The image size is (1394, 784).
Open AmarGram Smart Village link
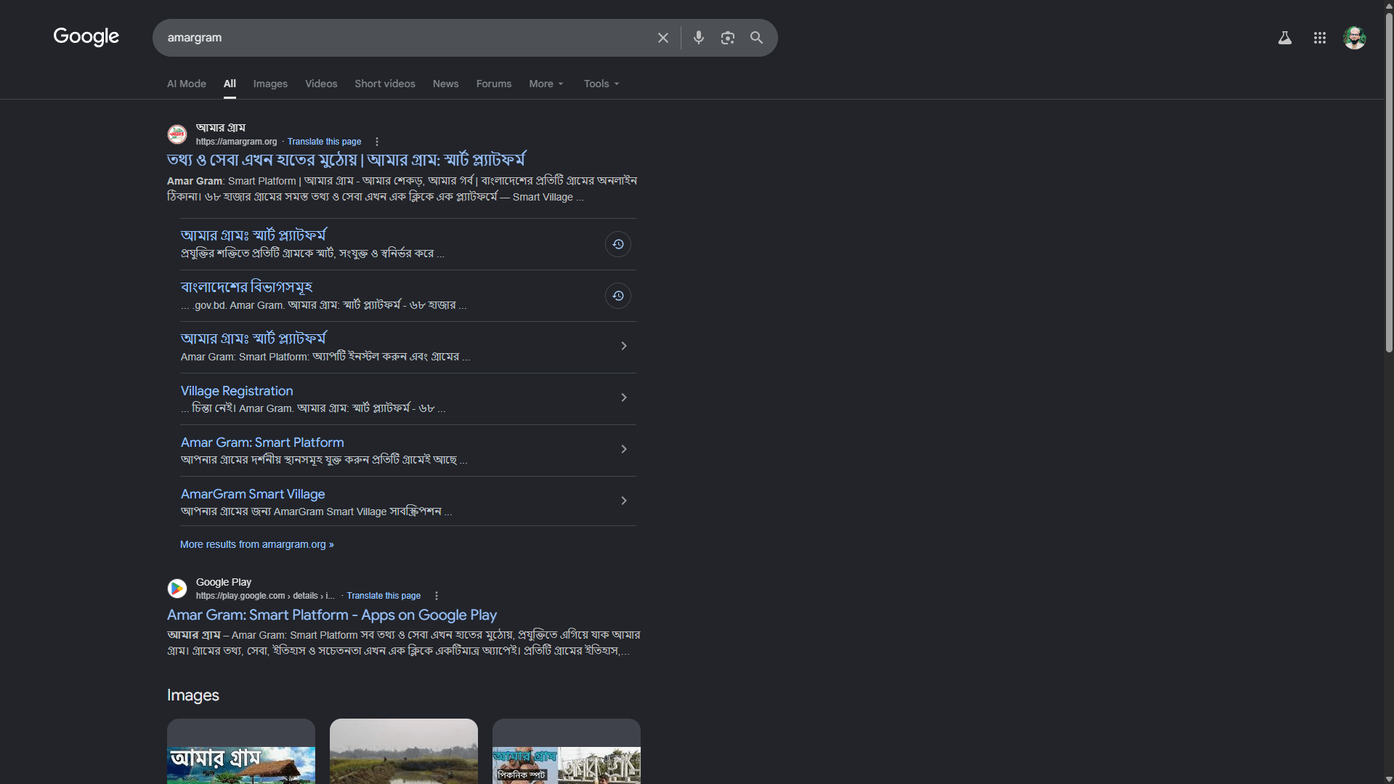click(x=253, y=494)
